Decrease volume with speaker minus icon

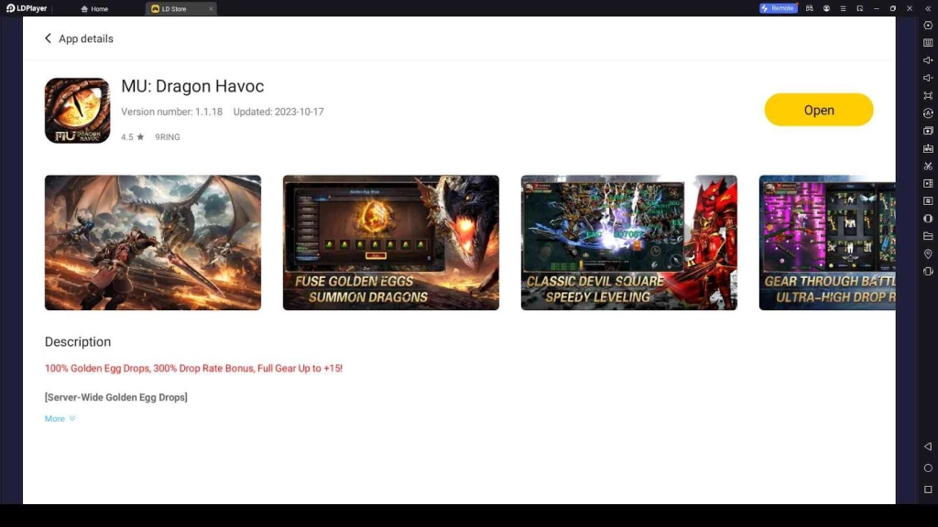click(x=928, y=78)
